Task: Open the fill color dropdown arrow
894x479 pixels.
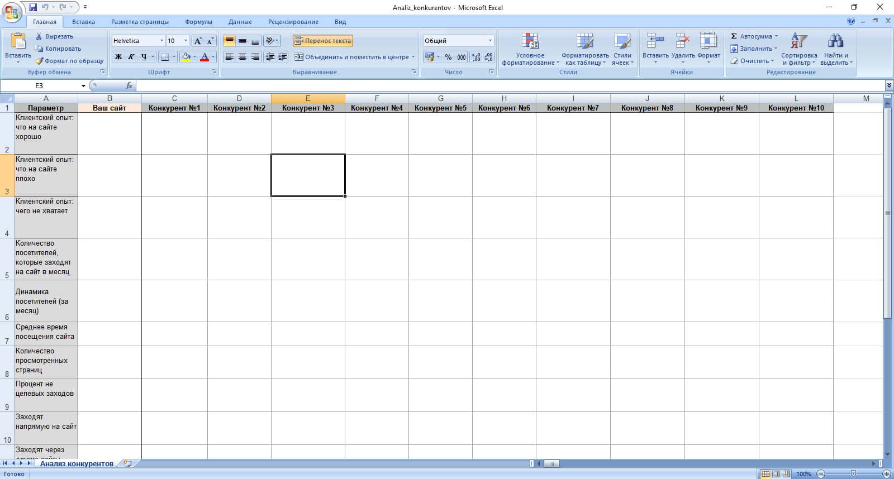Action: pyautogui.click(x=194, y=57)
